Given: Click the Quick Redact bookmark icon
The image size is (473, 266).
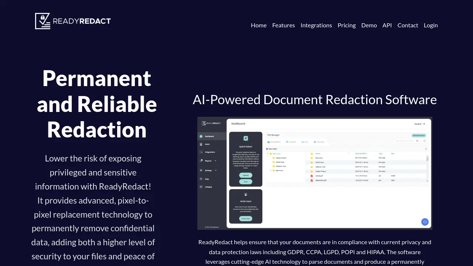Looking at the screenshot, I should (x=246, y=139).
